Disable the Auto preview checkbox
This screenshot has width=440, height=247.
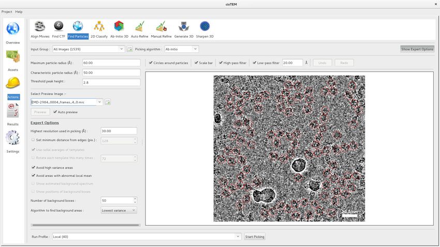tap(55, 112)
